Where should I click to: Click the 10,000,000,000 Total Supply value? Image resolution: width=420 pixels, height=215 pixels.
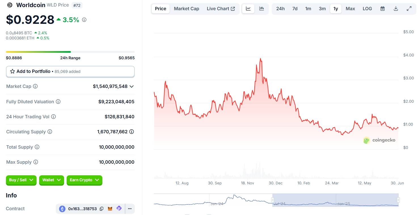coord(117,147)
